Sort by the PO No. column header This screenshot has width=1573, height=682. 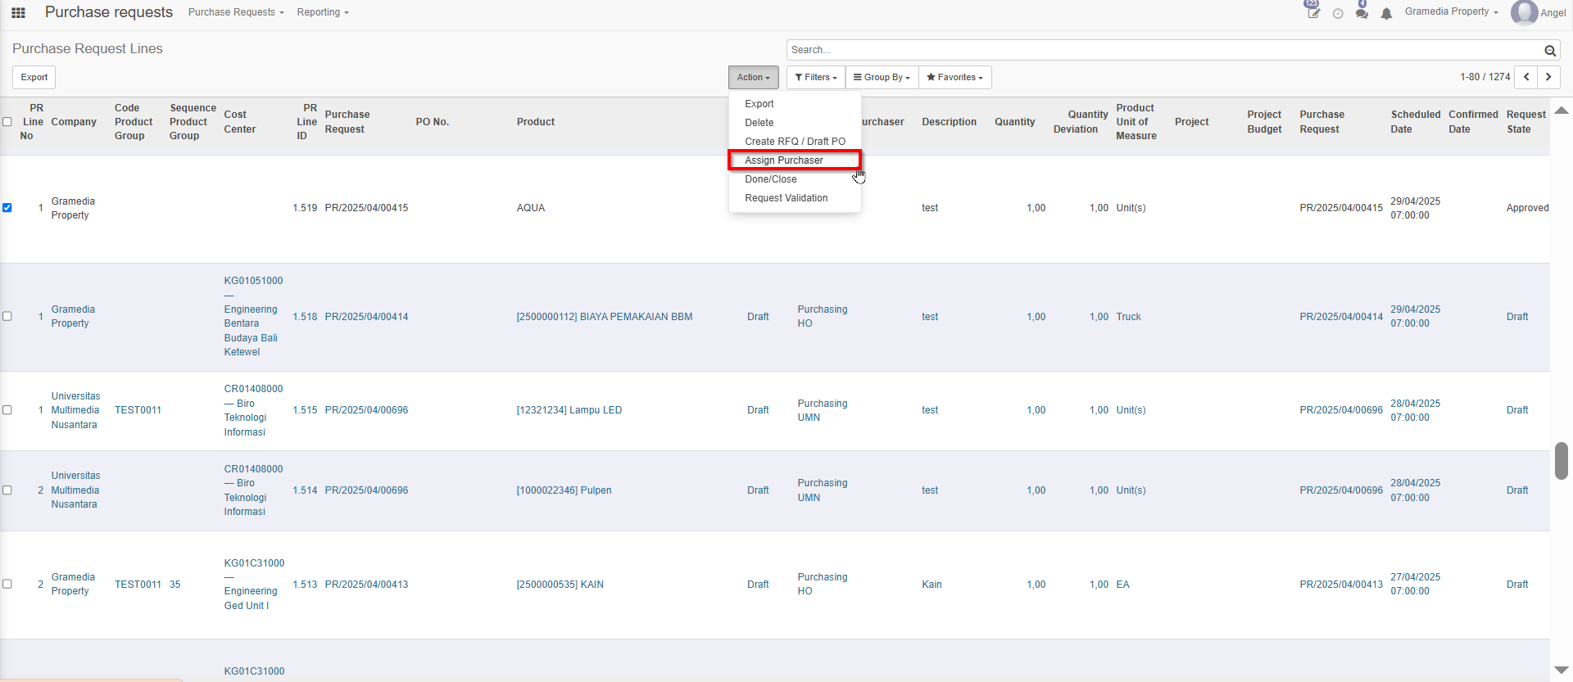(x=433, y=122)
